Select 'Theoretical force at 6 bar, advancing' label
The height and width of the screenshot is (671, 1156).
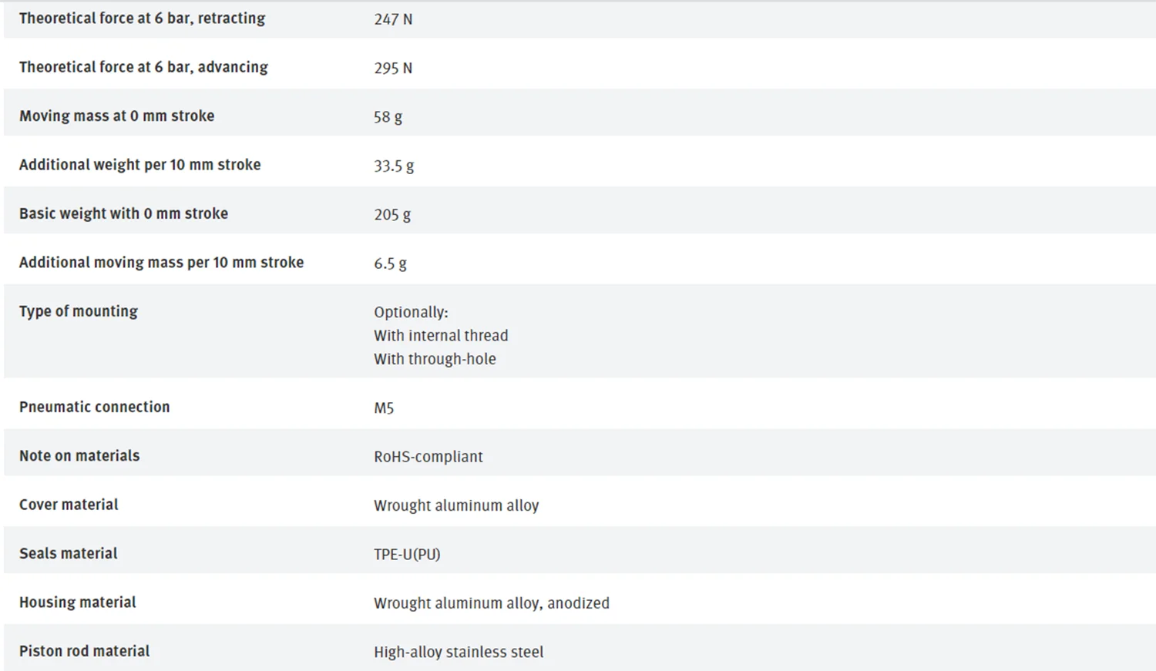point(143,67)
